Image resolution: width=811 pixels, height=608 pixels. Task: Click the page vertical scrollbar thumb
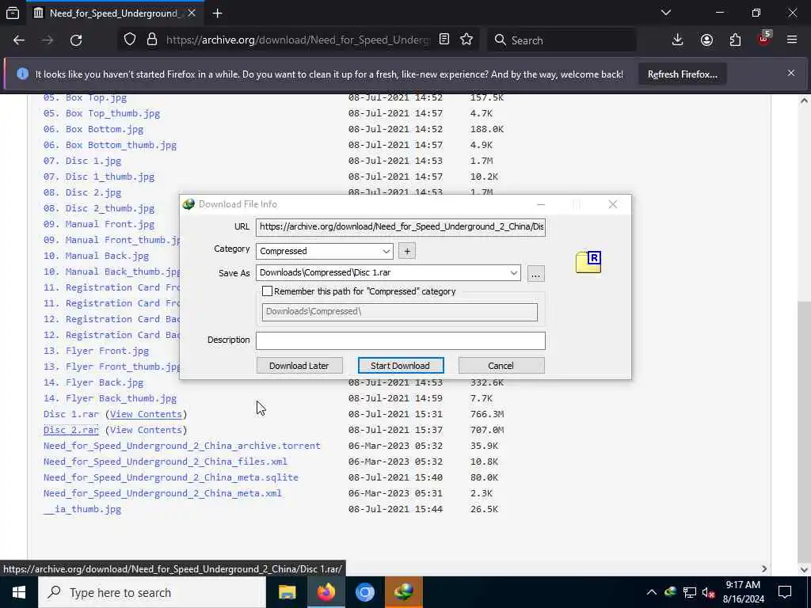[804, 431]
